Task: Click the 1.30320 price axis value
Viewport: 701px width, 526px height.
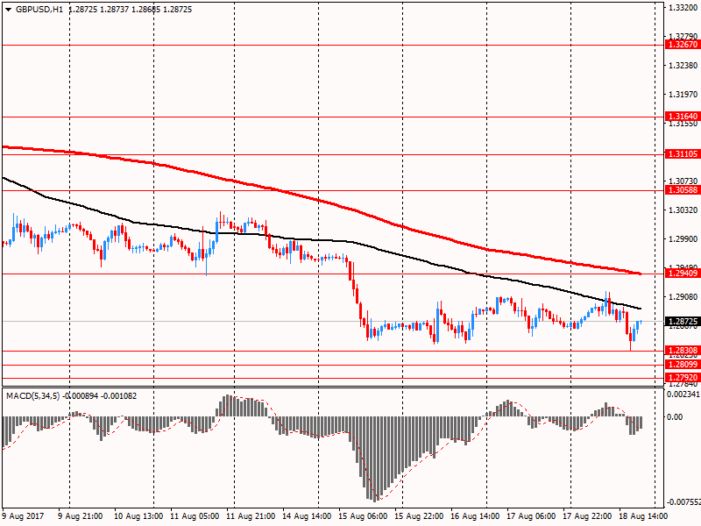Action: point(683,210)
